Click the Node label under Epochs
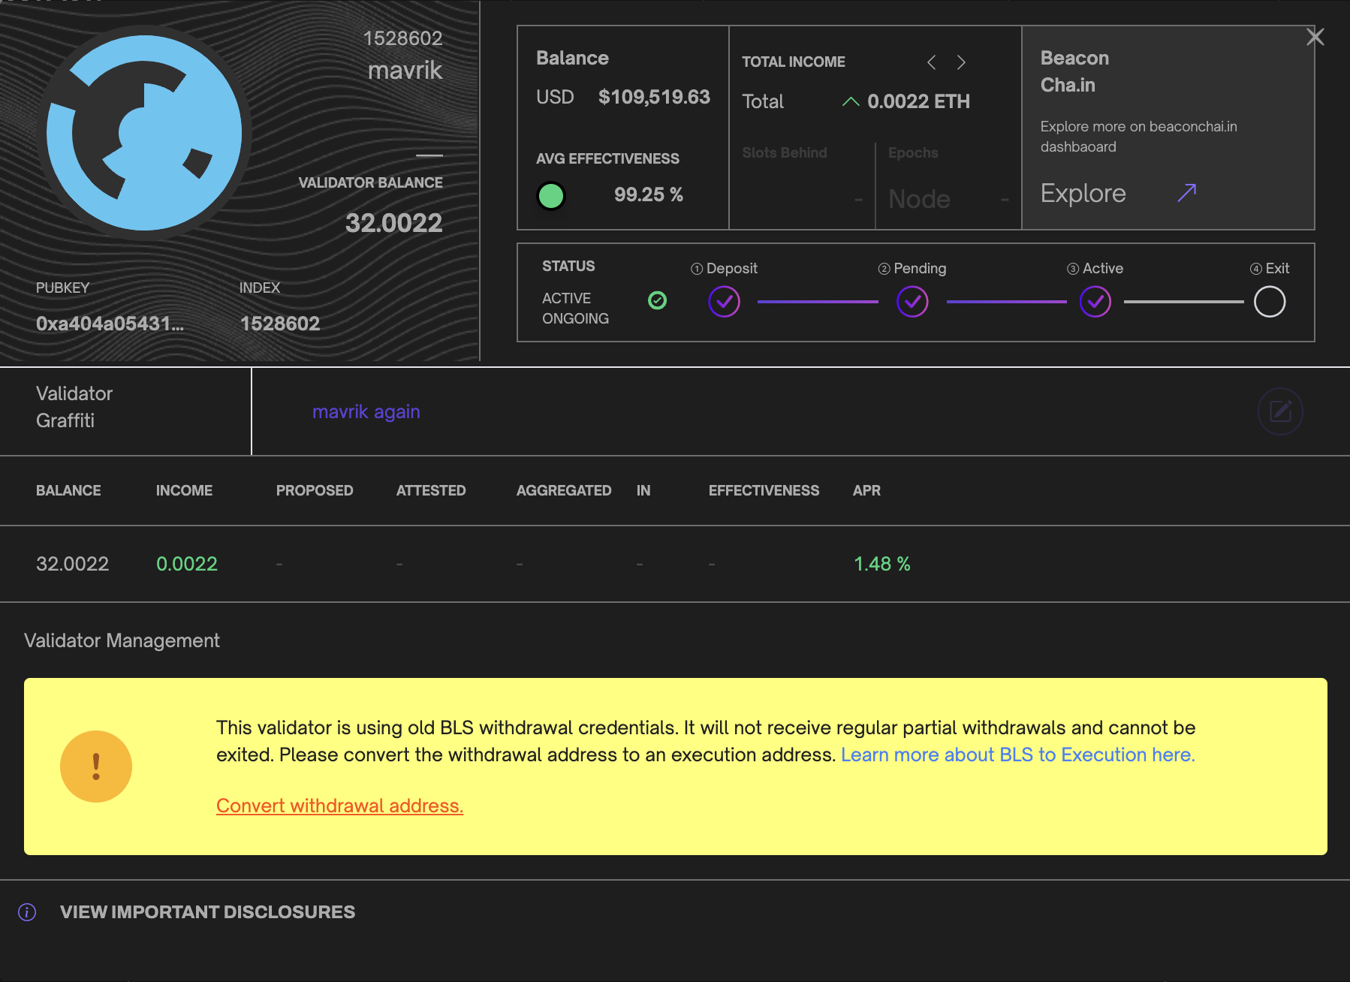This screenshot has height=982, width=1350. pos(919,199)
